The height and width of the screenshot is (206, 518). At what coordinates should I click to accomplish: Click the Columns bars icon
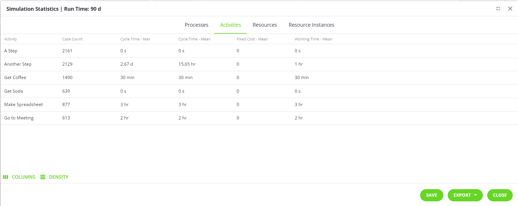pyautogui.click(x=6, y=177)
